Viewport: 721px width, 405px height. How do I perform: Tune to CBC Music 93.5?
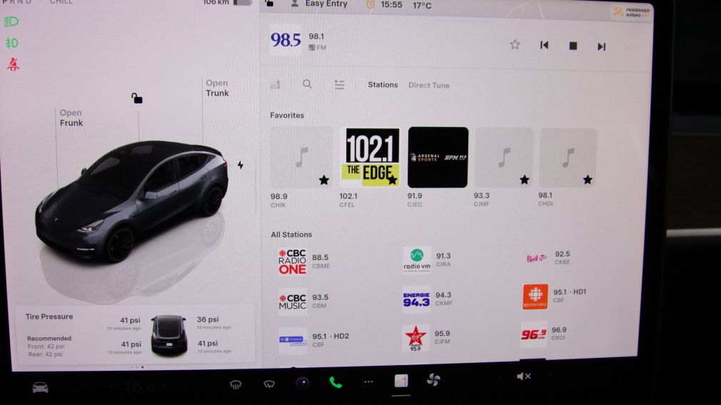(x=304, y=301)
